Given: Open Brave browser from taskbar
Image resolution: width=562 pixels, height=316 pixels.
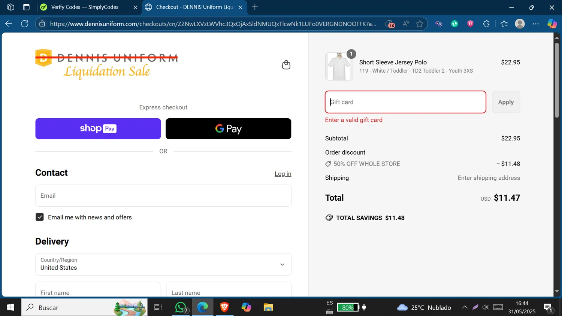Looking at the screenshot, I should [224, 307].
